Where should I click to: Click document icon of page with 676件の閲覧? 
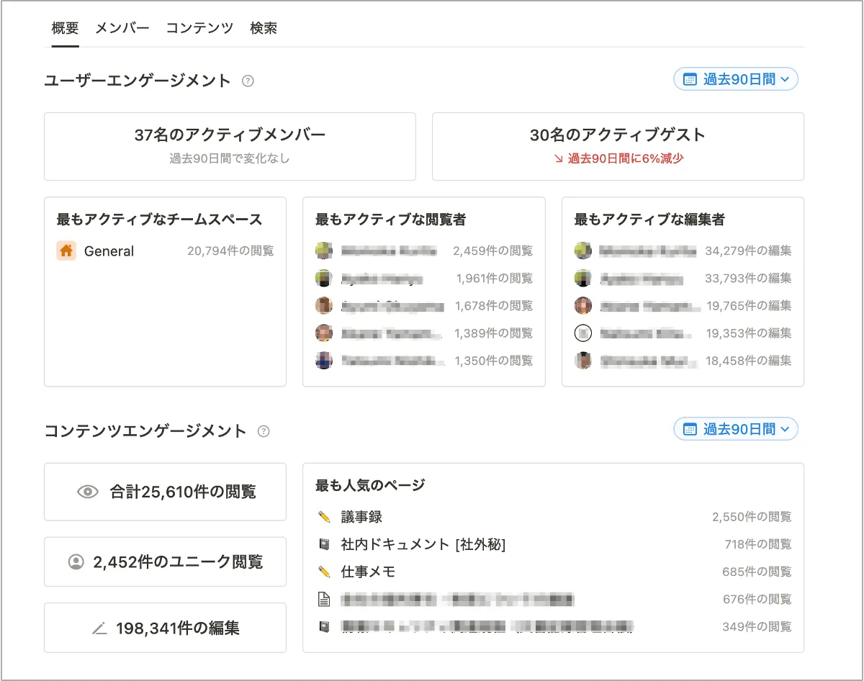[324, 599]
